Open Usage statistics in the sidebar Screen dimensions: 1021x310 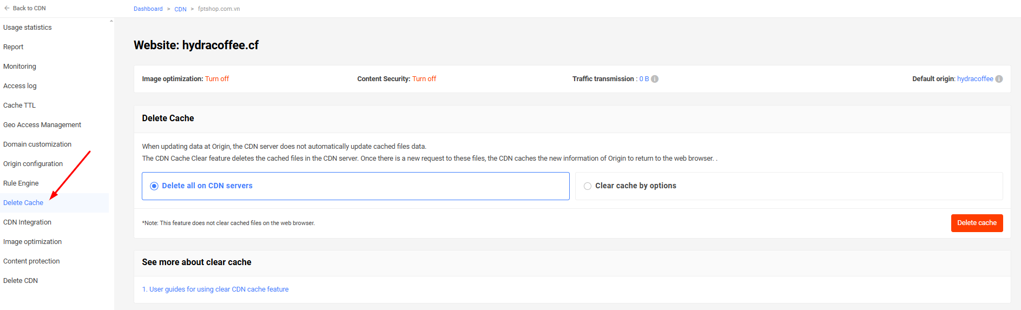(28, 28)
